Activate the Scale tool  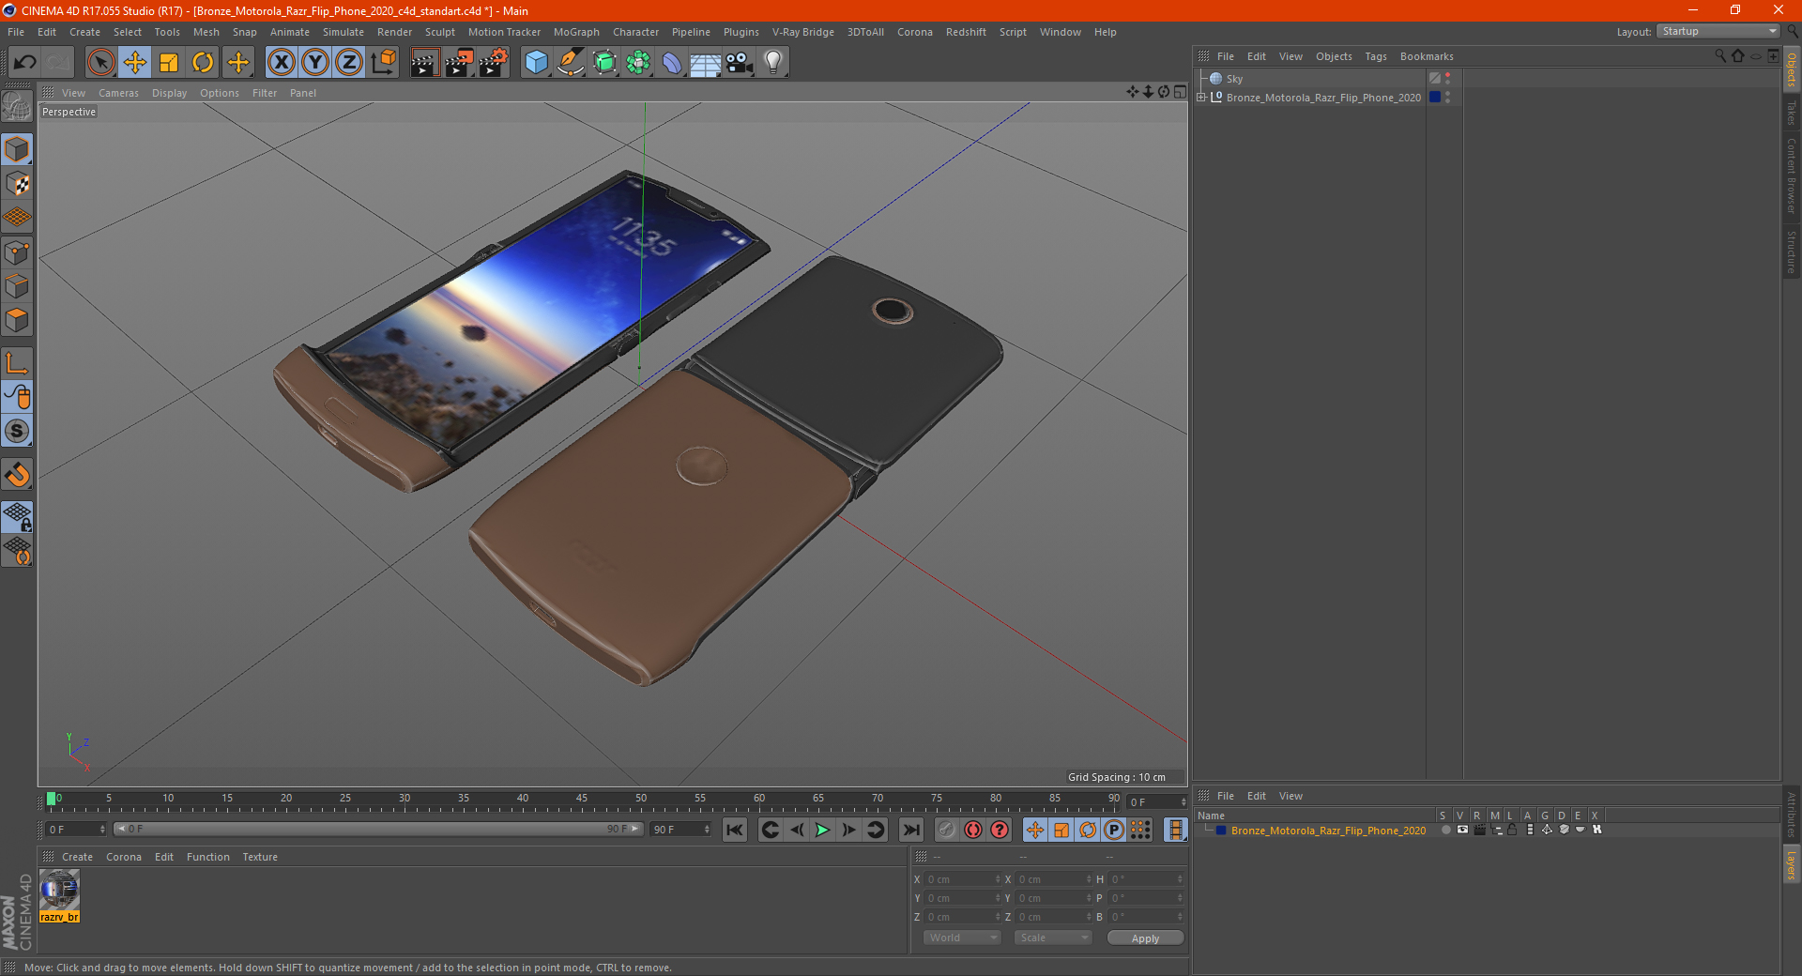coord(169,63)
